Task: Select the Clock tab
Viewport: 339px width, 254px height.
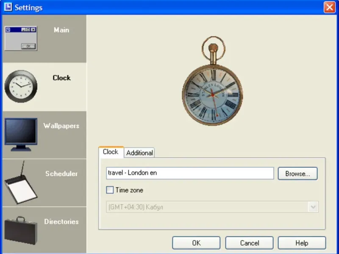Action: click(111, 152)
